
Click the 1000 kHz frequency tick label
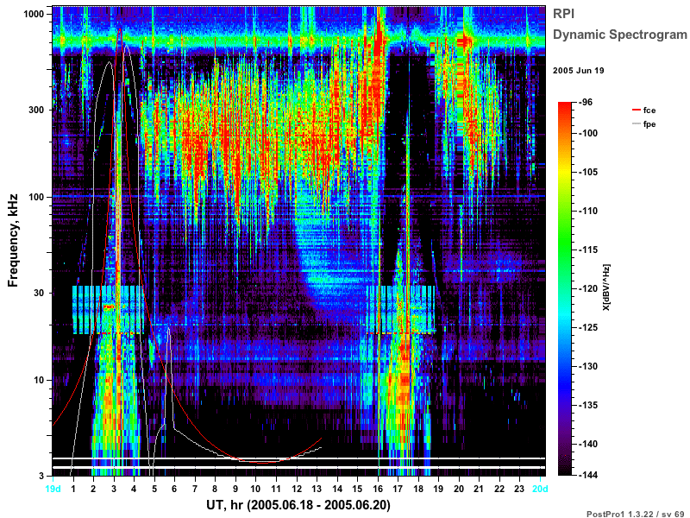click(34, 14)
